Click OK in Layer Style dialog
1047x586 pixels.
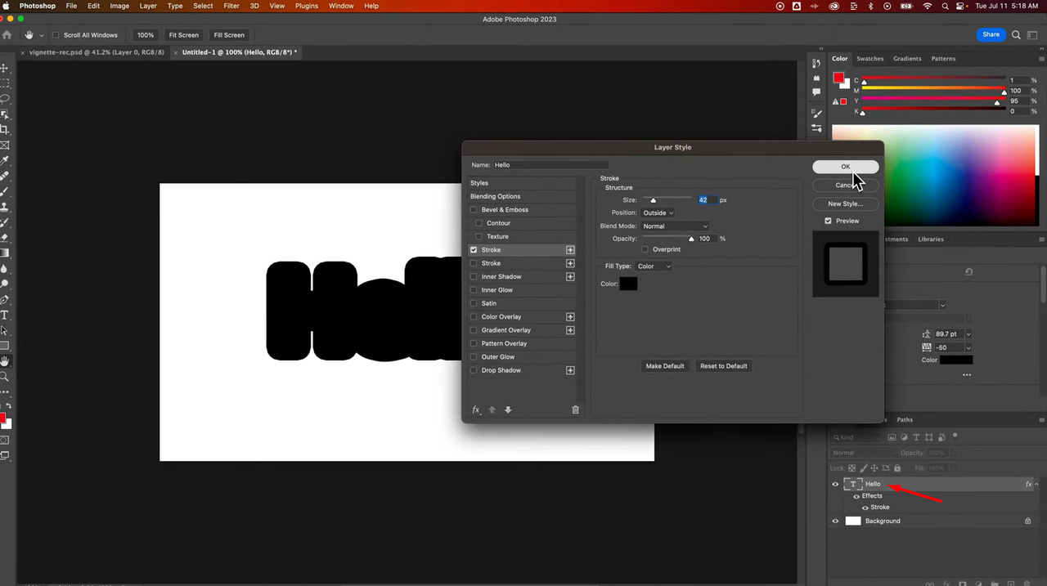(x=846, y=167)
